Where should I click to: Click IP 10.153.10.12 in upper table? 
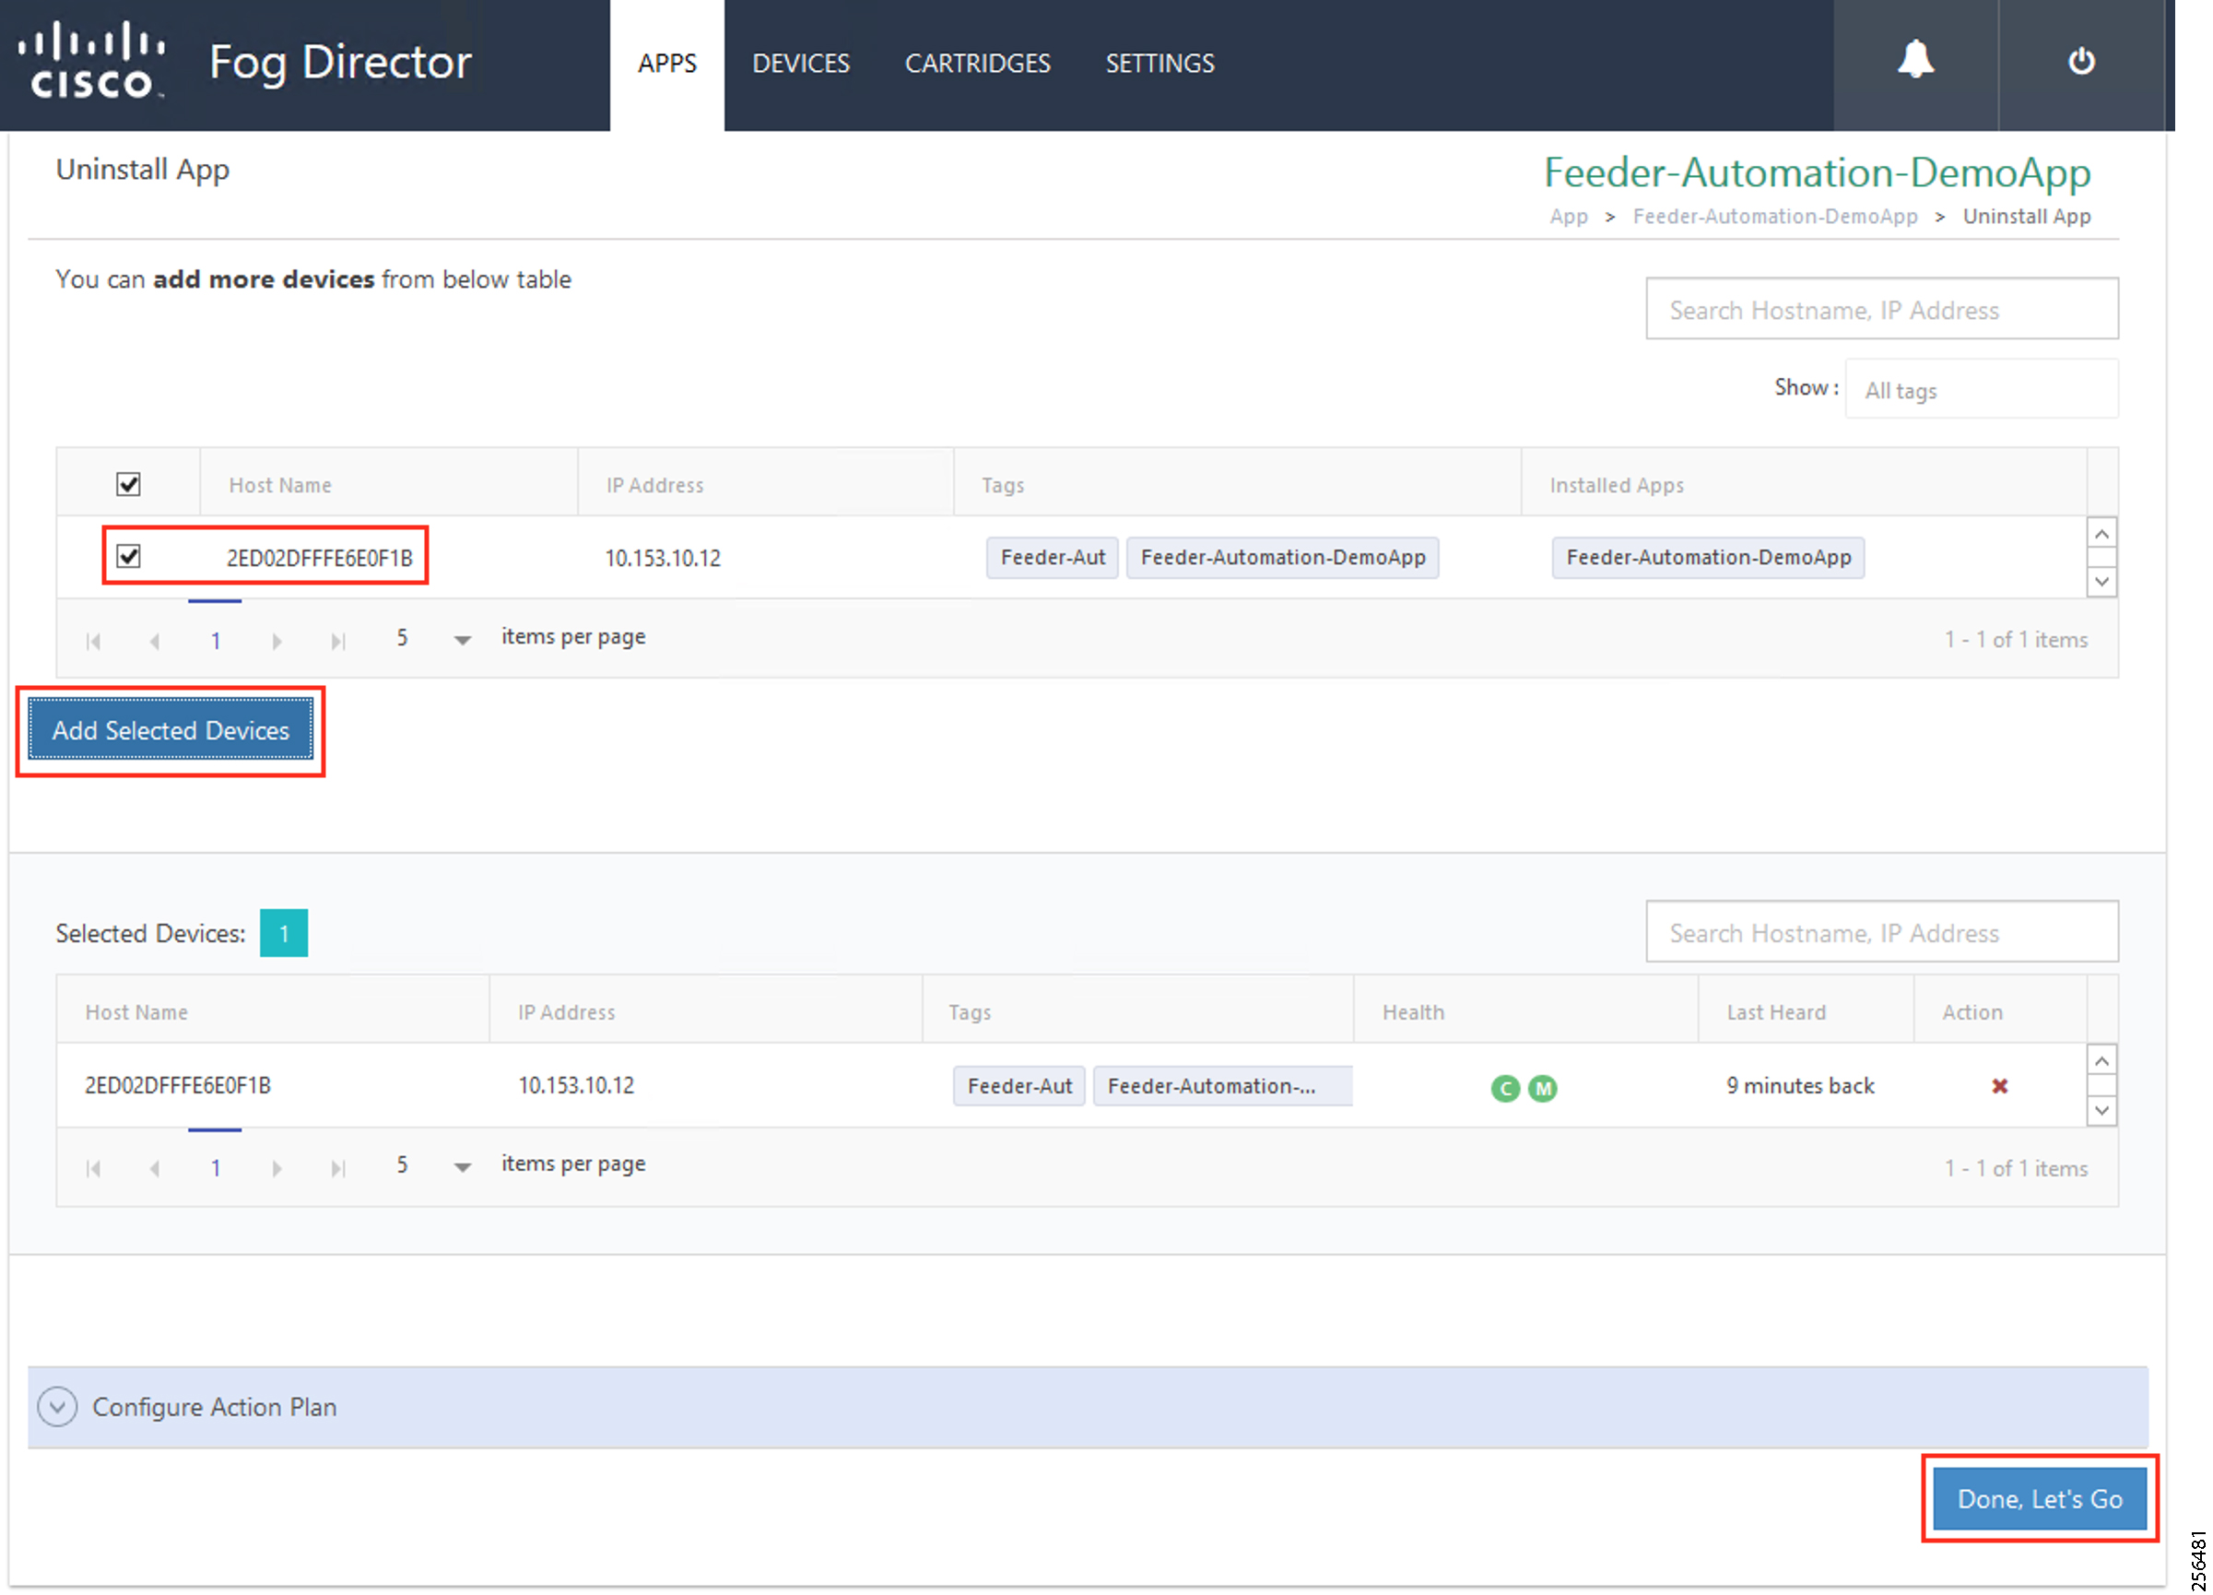tap(663, 558)
